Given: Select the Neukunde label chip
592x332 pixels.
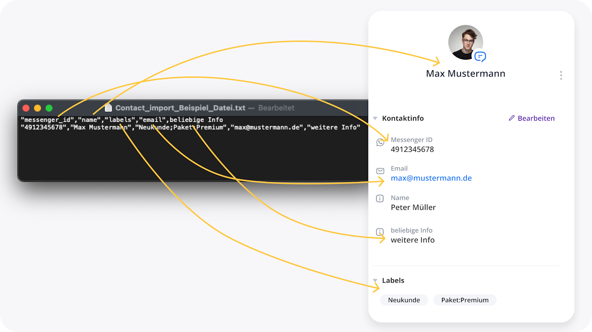Looking at the screenshot, I should (x=404, y=300).
